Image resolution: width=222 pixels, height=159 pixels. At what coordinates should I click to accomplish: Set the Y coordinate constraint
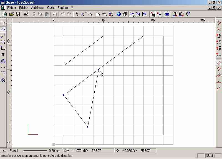pyautogui.click(x=219, y=42)
